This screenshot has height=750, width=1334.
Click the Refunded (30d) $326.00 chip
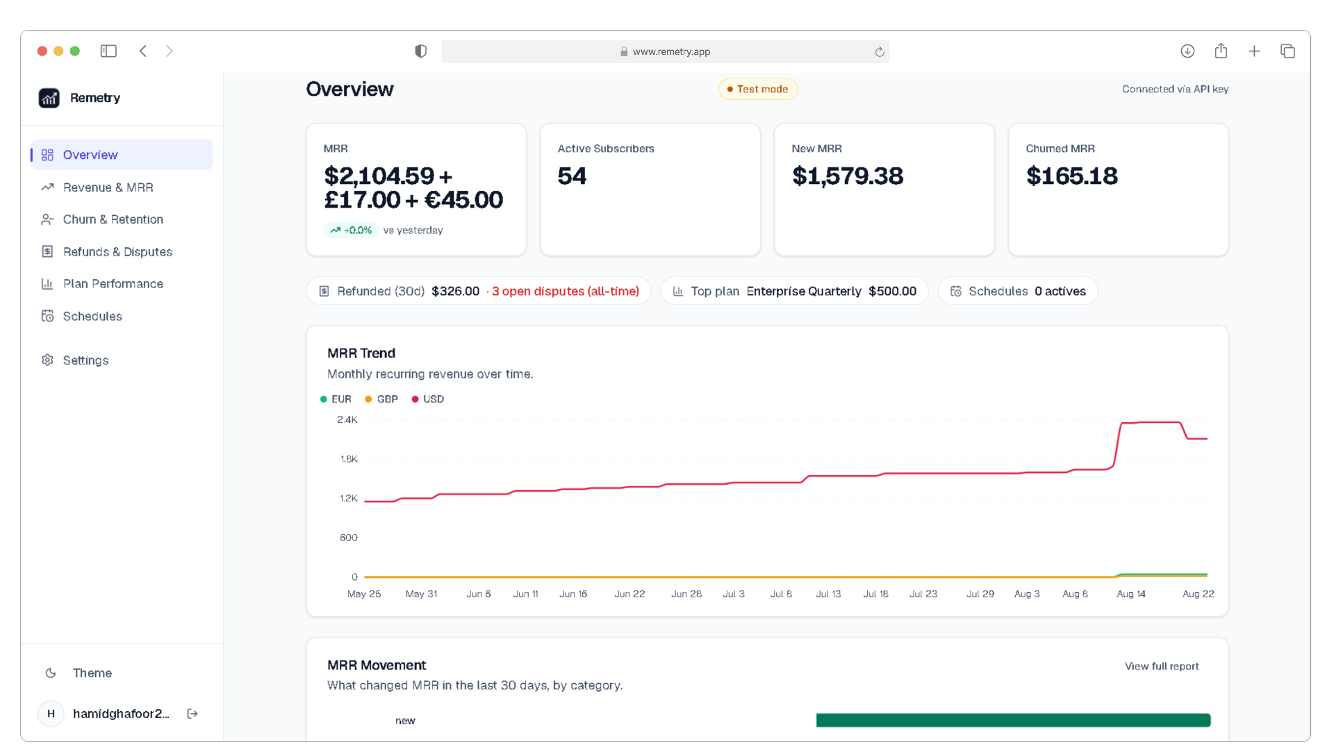point(478,291)
